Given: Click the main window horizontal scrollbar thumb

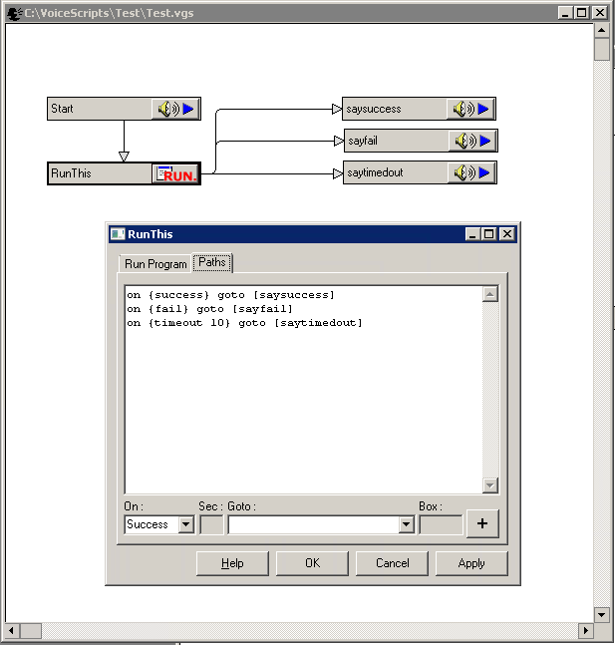Looking at the screenshot, I should coord(31,630).
